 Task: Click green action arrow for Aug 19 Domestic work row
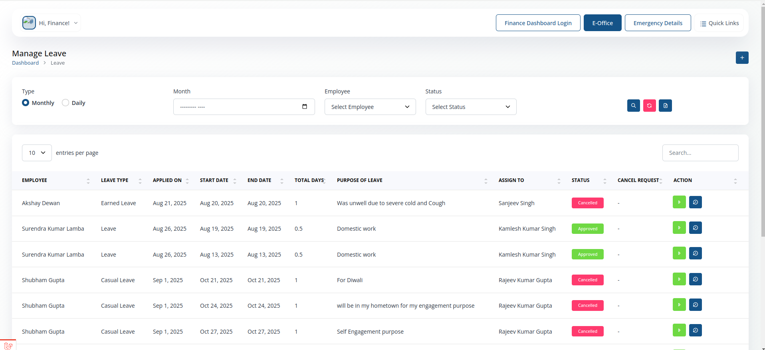click(679, 227)
